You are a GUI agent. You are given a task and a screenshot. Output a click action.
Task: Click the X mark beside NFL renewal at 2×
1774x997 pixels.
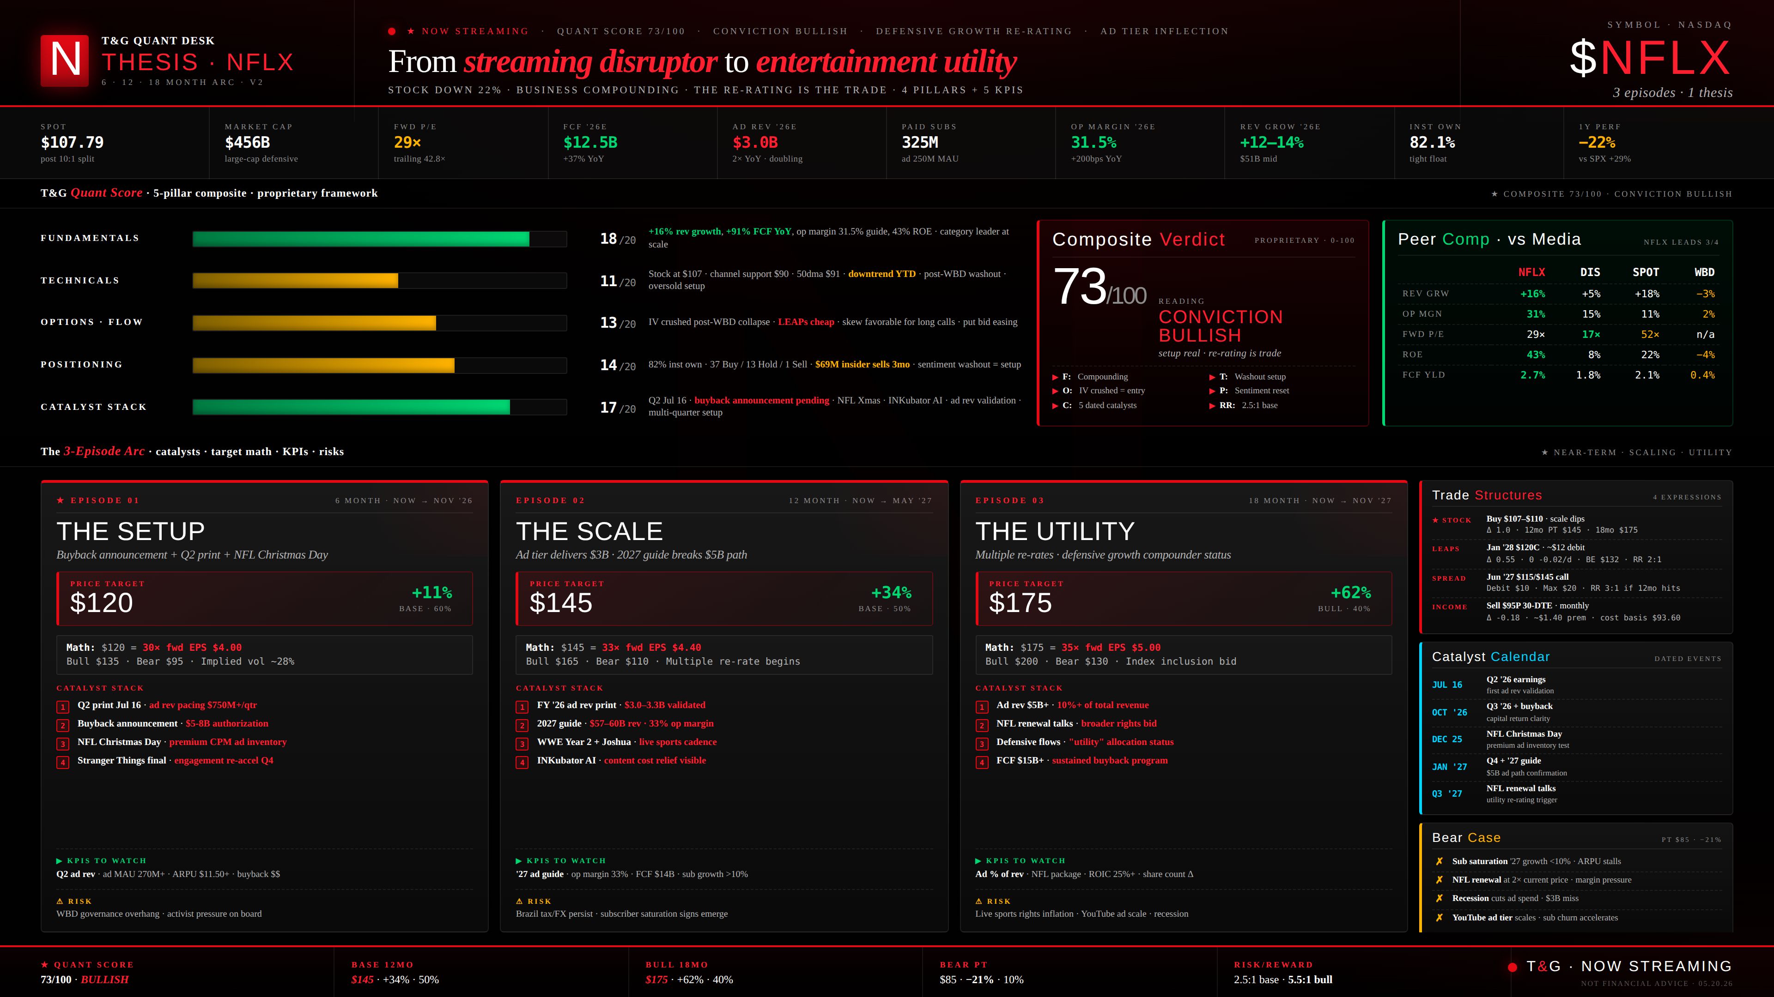[1440, 880]
